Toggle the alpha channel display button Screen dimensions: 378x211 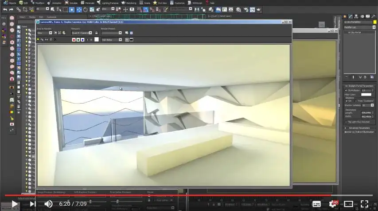point(87,40)
